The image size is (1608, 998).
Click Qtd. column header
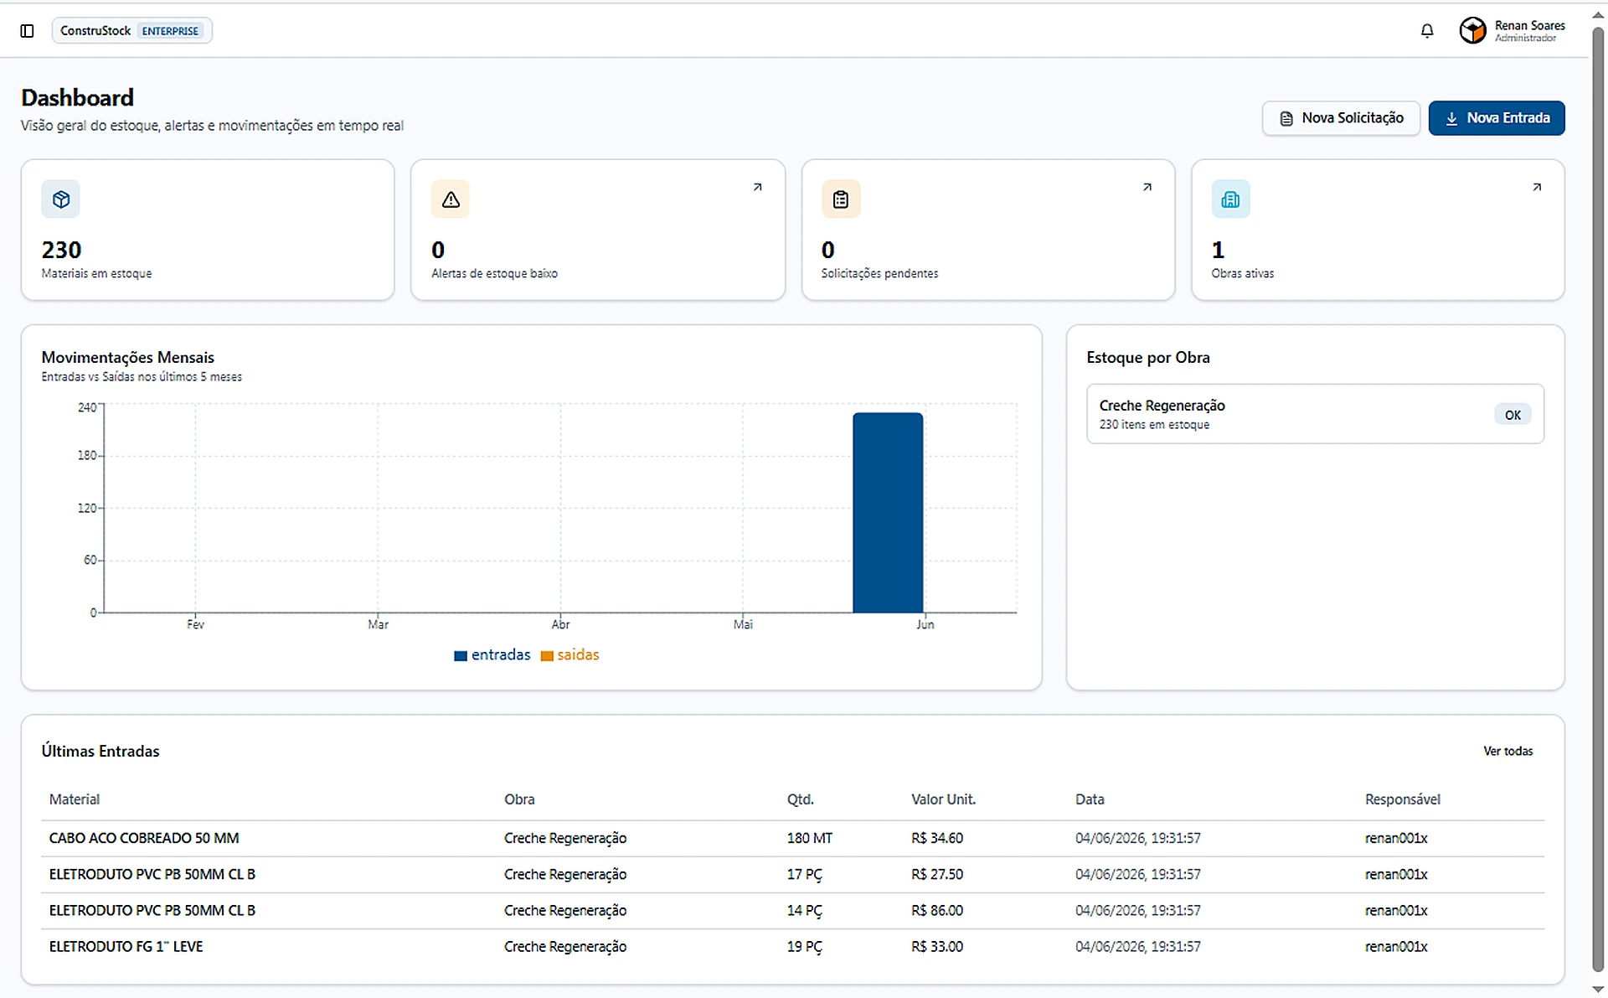coord(801,799)
